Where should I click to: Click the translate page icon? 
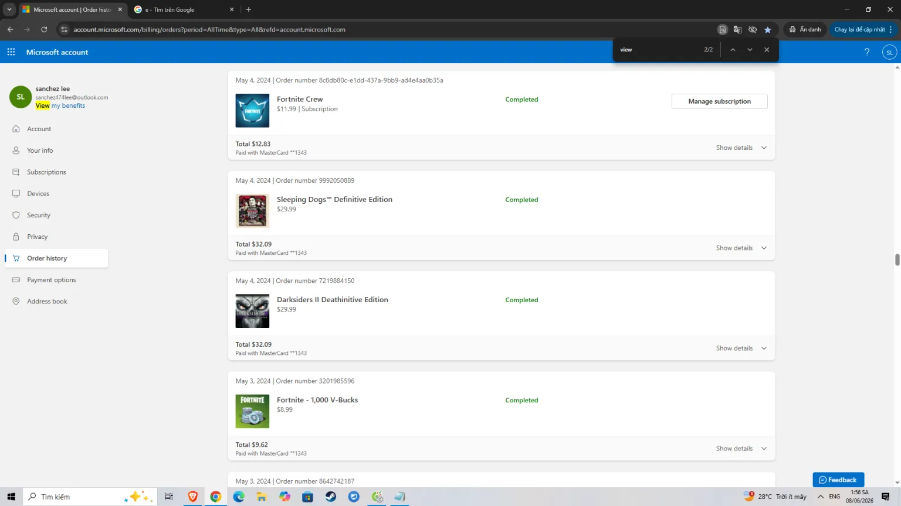737,29
